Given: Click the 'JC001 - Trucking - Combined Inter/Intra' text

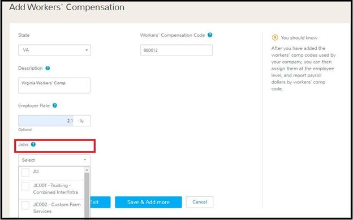Looking at the screenshot, I should click(55, 189).
